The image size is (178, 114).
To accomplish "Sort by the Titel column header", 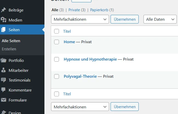I will 67,31.
